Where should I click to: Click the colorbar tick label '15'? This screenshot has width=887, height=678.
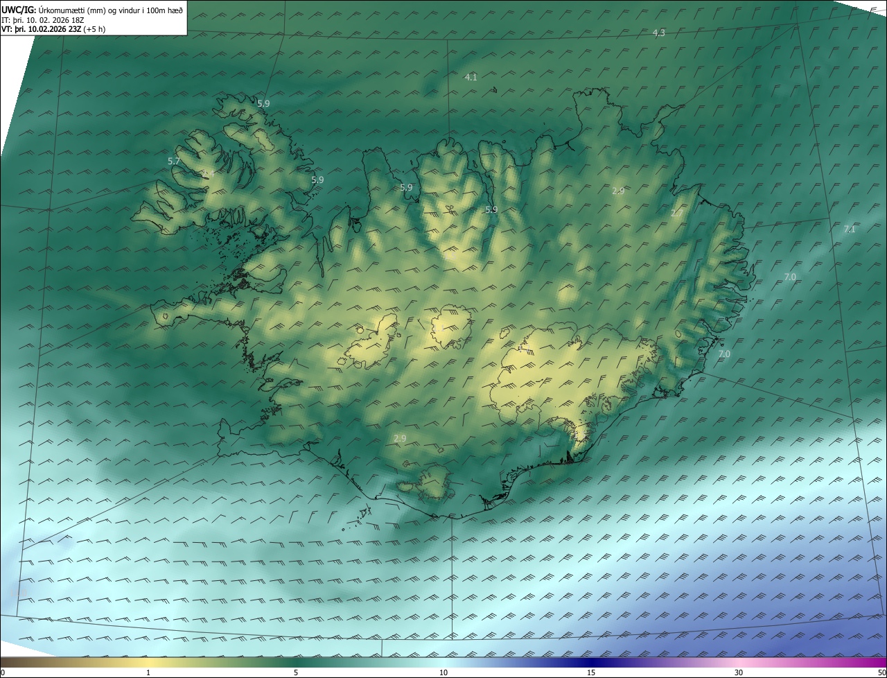pyautogui.click(x=591, y=672)
